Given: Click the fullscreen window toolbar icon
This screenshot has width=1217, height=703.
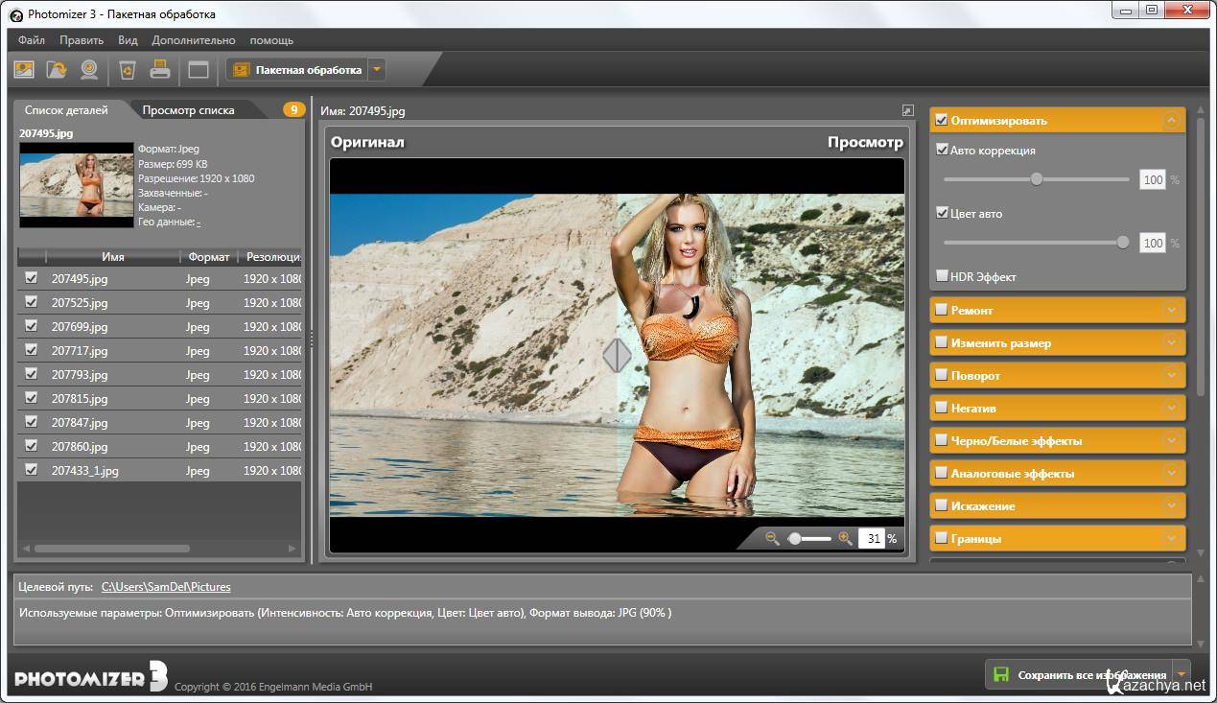Looking at the screenshot, I should (x=198, y=69).
